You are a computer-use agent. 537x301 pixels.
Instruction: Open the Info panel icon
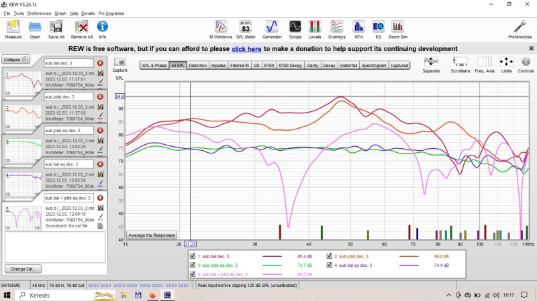click(103, 29)
